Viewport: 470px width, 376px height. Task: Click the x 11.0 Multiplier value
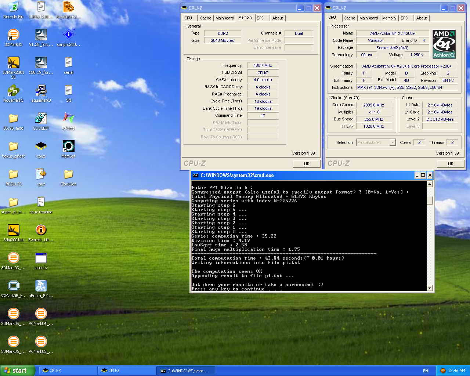coord(374,112)
